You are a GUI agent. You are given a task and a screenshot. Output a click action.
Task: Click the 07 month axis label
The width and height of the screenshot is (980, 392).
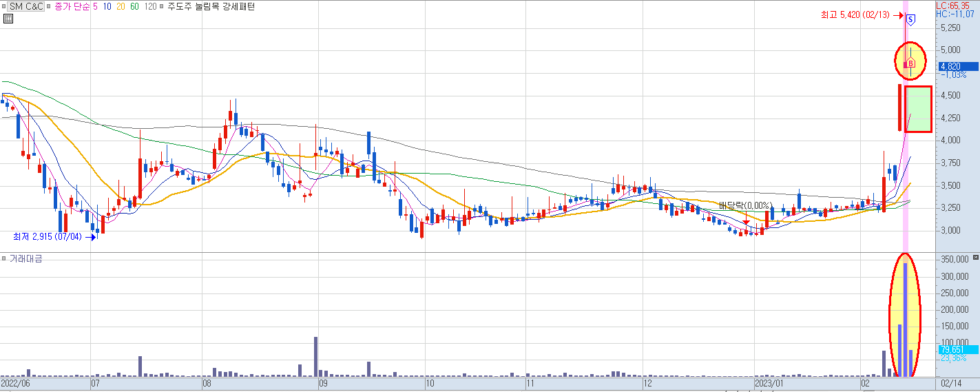[96, 382]
